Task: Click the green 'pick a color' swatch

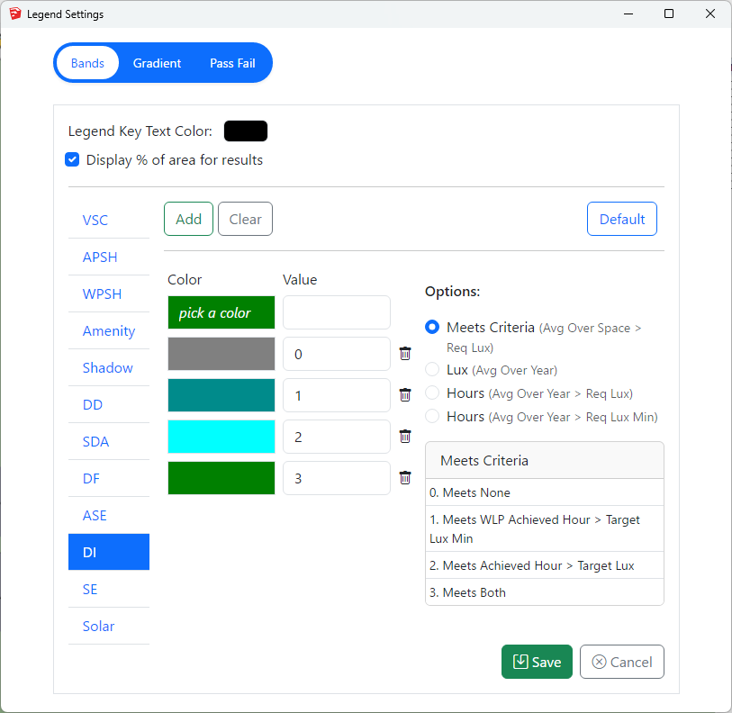Action: pyautogui.click(x=221, y=312)
